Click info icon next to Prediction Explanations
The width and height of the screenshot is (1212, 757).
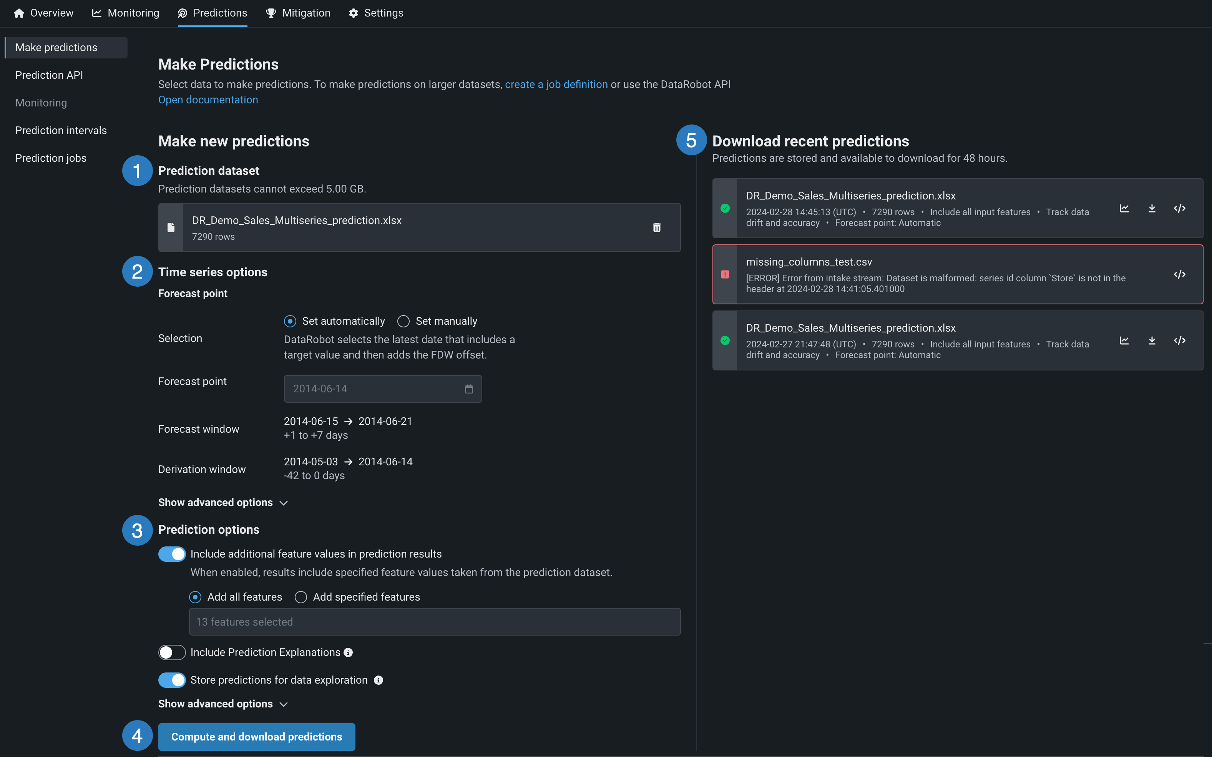coord(349,652)
